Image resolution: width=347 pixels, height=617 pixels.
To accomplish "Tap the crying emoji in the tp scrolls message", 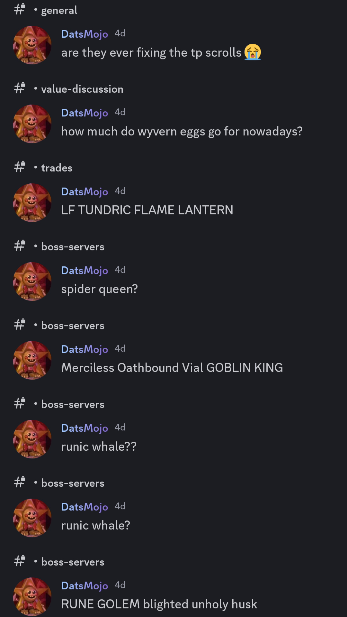I will (253, 52).
